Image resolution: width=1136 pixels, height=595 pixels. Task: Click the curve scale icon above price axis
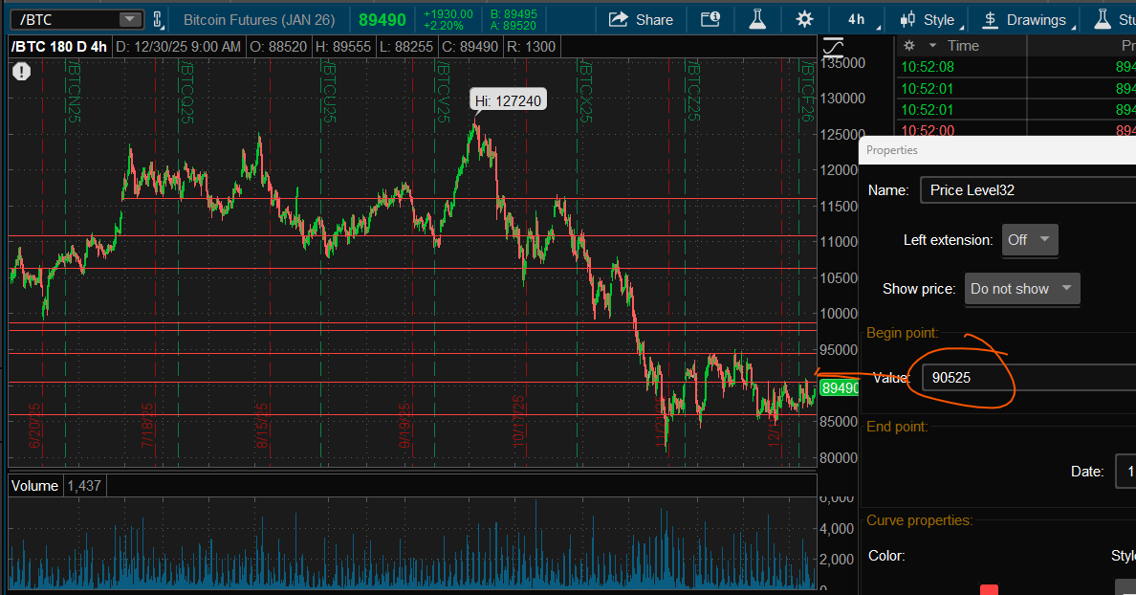click(833, 47)
